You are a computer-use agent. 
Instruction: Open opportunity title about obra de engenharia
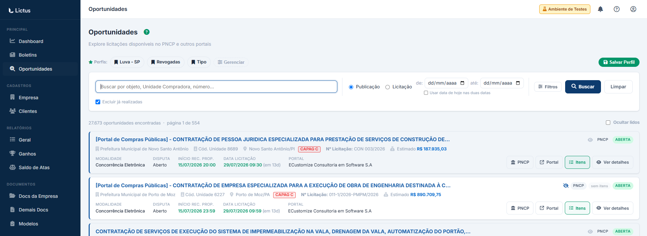273,186
